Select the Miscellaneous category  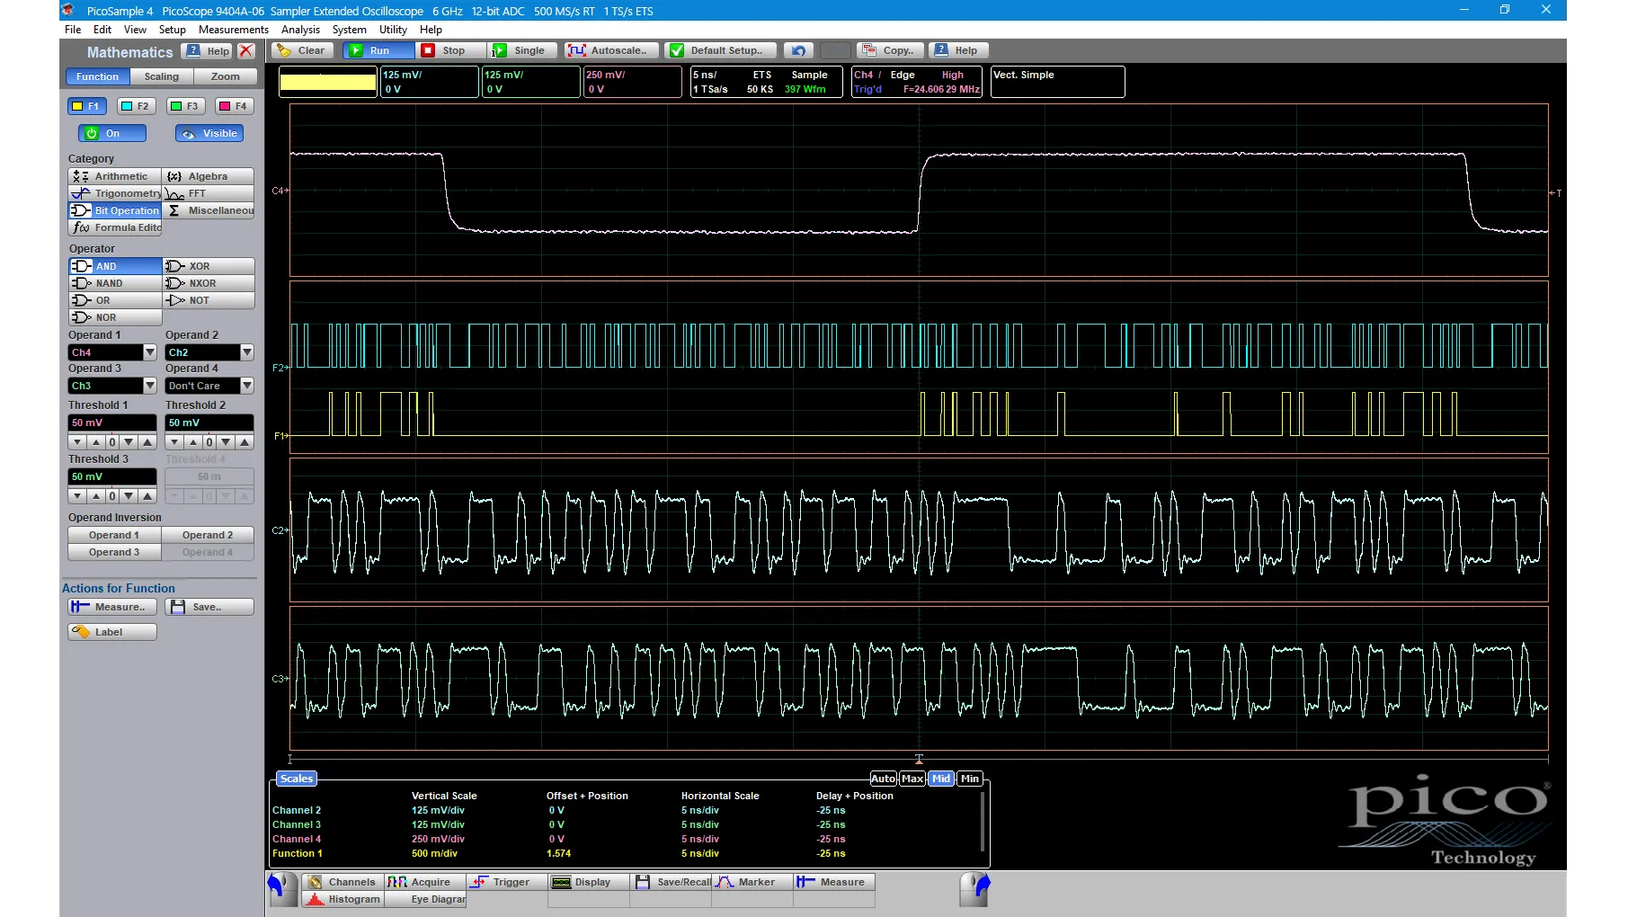coord(209,210)
